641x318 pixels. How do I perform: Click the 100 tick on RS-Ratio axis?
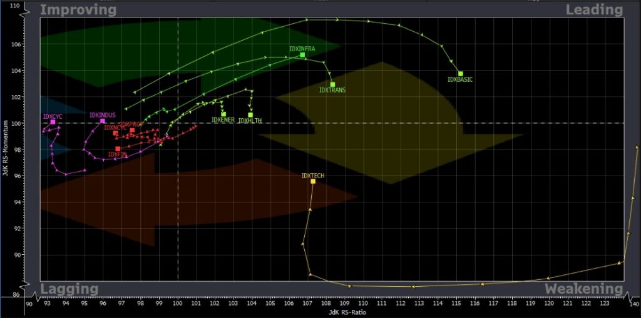tap(178, 304)
